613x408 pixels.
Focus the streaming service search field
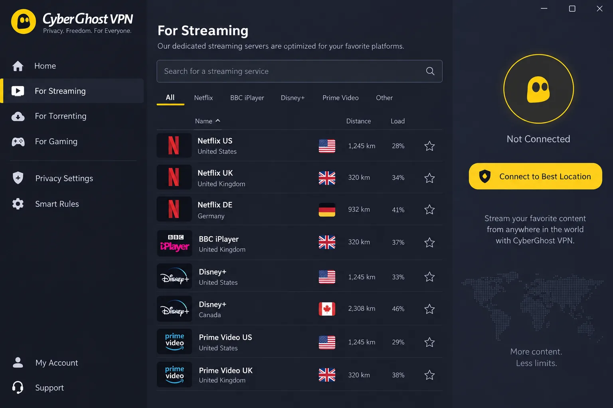coord(299,71)
